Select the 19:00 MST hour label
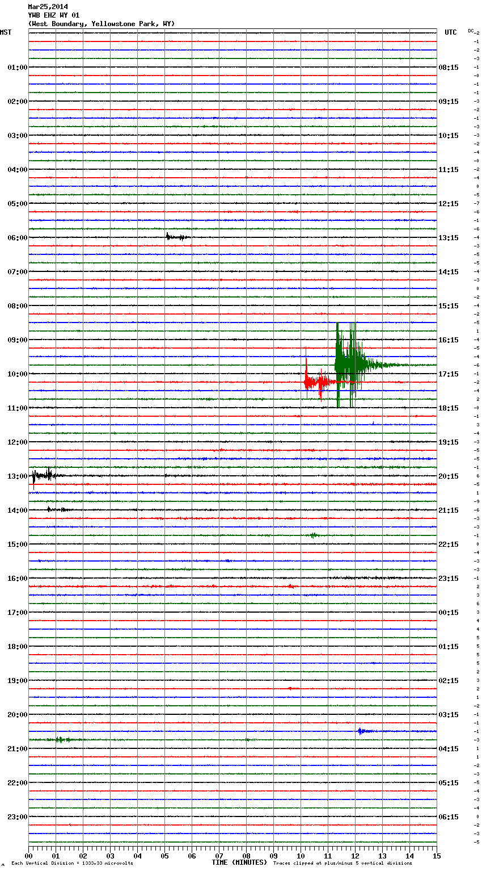The width and height of the screenshot is (482, 871). pyautogui.click(x=17, y=681)
